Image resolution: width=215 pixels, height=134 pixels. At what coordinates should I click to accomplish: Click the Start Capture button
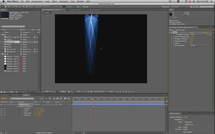tap(187, 132)
